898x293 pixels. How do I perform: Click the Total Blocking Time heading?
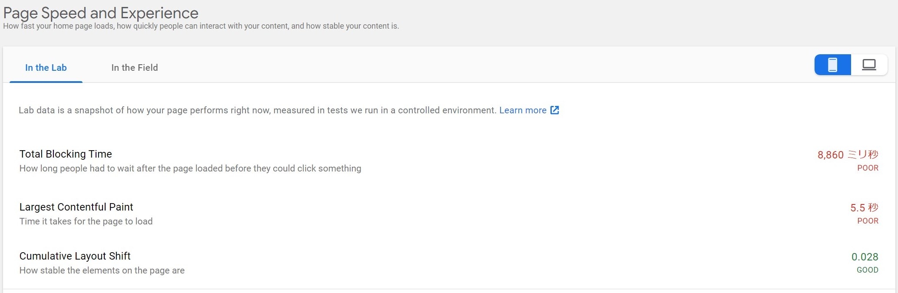pos(66,154)
